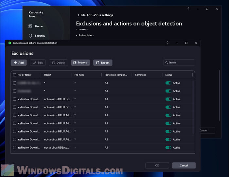Image resolution: width=229 pixels, height=177 pixels.
Task: Export the exclusions list
Action: [103, 63]
